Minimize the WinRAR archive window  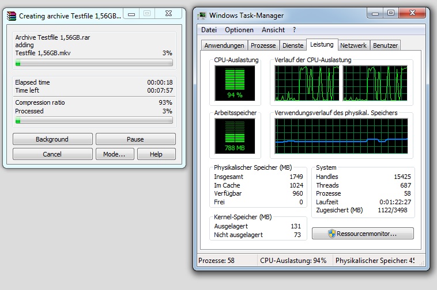click(x=131, y=14)
